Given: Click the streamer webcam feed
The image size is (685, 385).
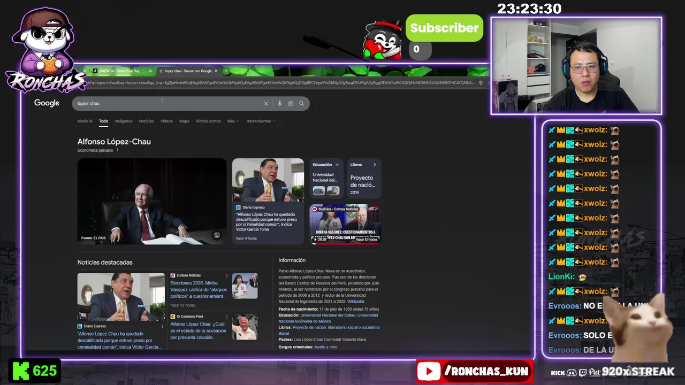Looking at the screenshot, I should click(576, 66).
